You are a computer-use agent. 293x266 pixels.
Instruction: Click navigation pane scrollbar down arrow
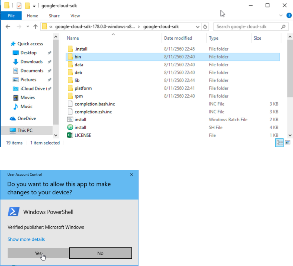56,135
